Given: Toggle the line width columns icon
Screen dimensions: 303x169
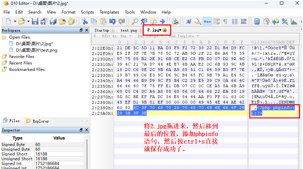Looking at the screenshot, I should (x=235, y=21).
